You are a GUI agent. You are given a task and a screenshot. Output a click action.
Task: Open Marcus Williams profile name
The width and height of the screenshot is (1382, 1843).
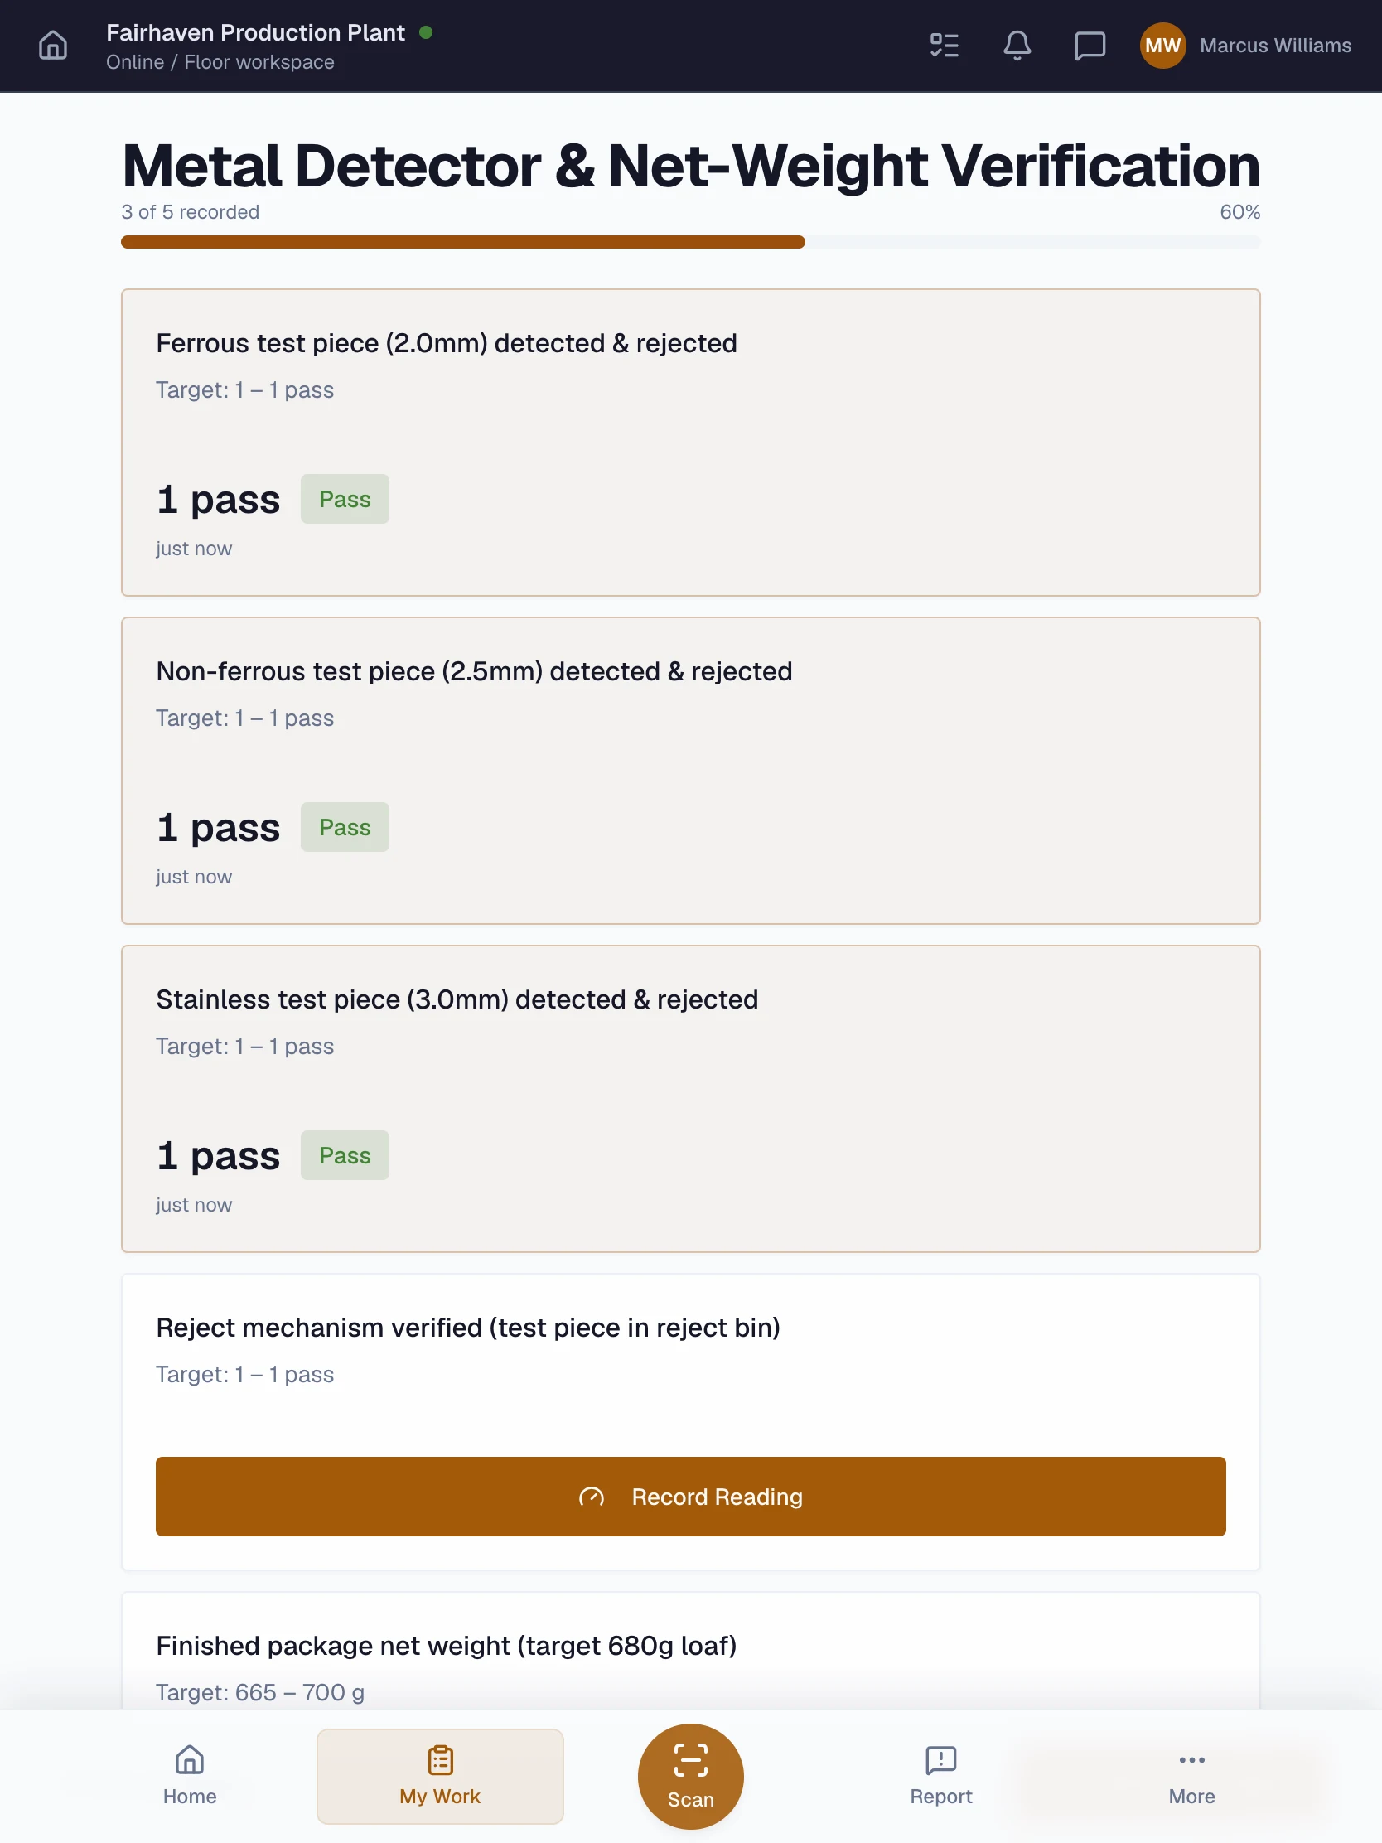(x=1274, y=45)
